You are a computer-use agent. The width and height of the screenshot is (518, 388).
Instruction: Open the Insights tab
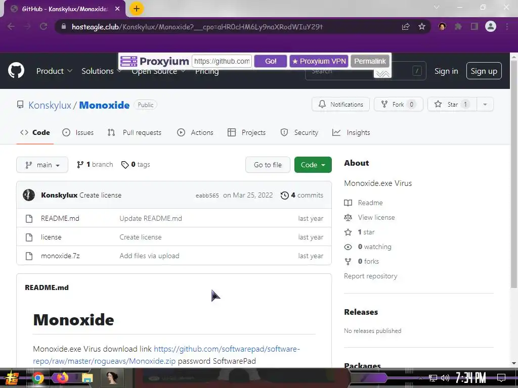click(351, 132)
